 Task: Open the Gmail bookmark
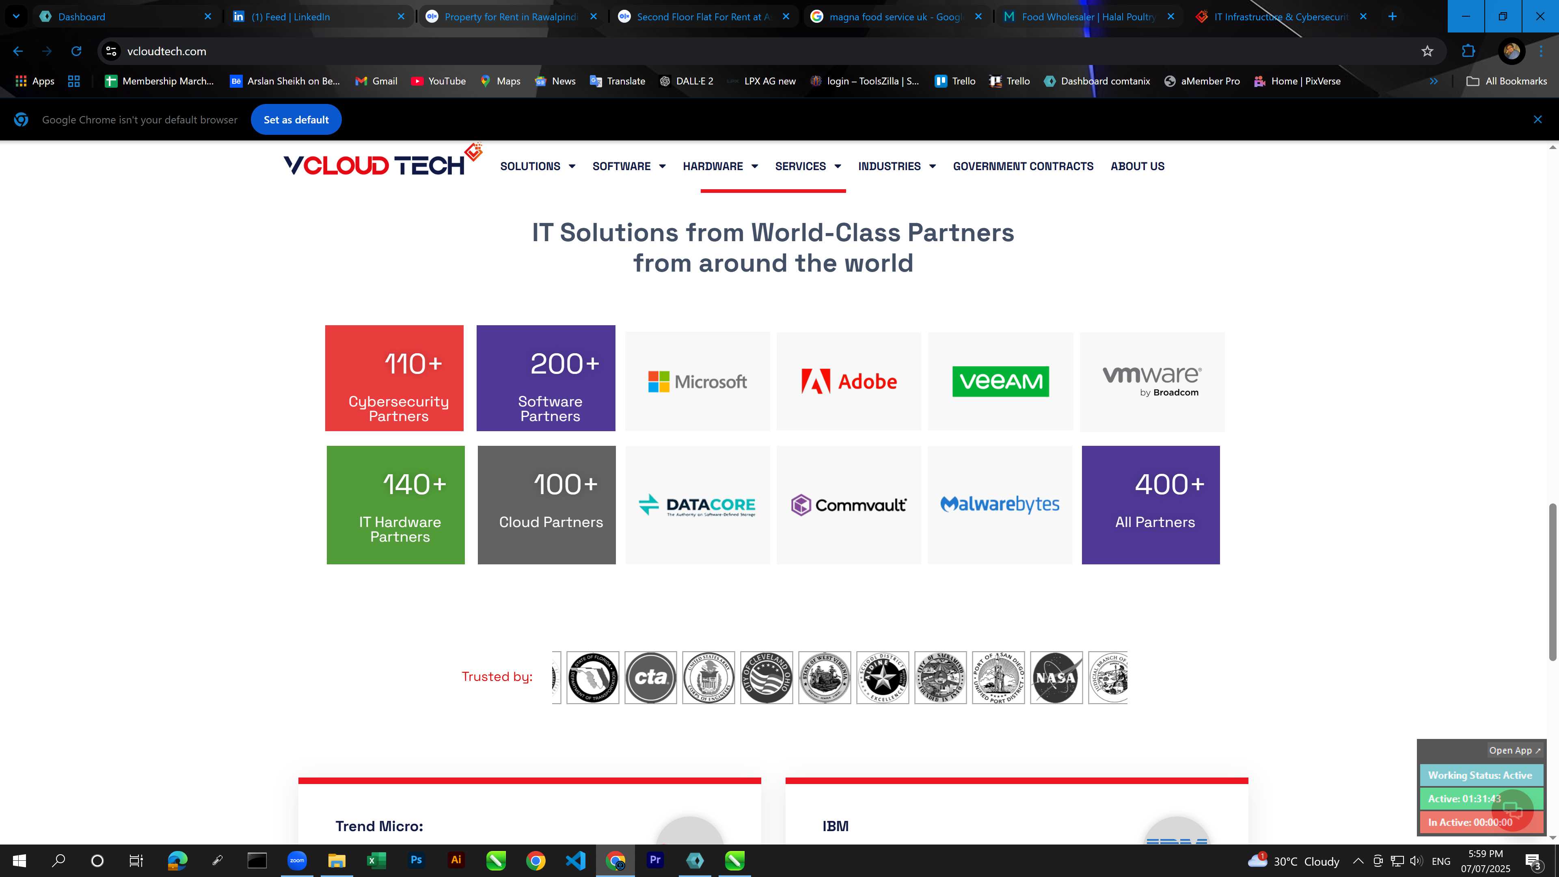pyautogui.click(x=376, y=81)
